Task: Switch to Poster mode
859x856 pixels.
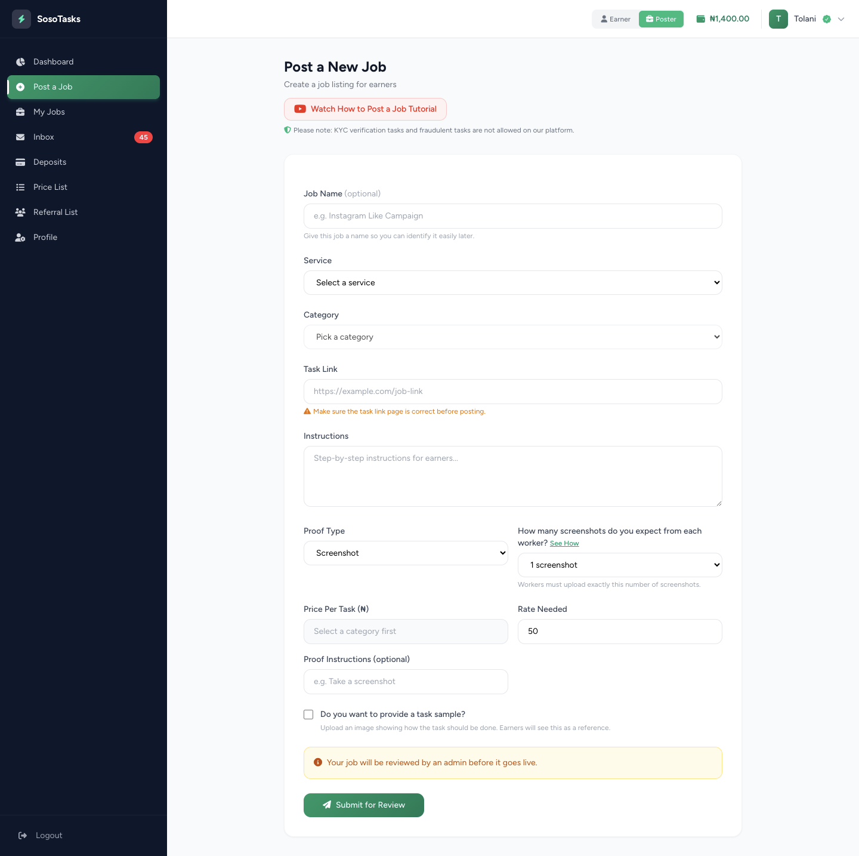Action: pyautogui.click(x=661, y=19)
